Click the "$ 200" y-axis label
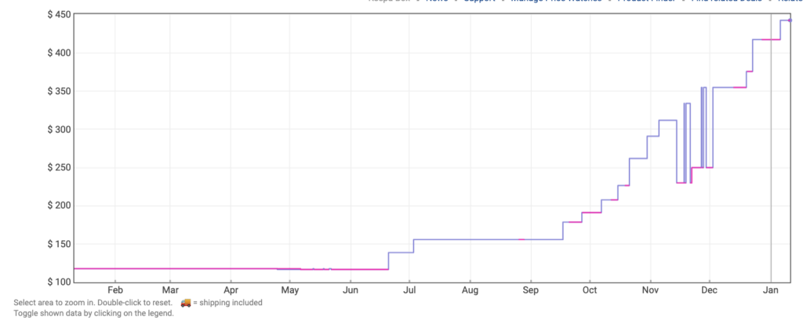 (57, 206)
